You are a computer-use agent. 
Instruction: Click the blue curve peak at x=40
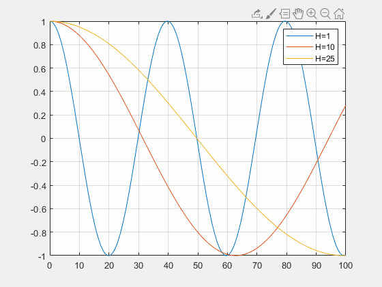(x=168, y=21)
